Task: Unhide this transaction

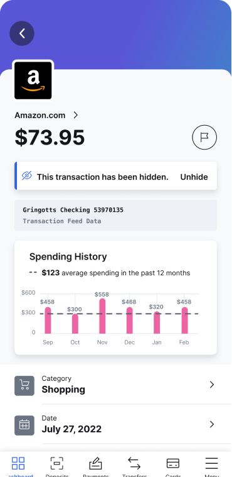Action: (194, 177)
